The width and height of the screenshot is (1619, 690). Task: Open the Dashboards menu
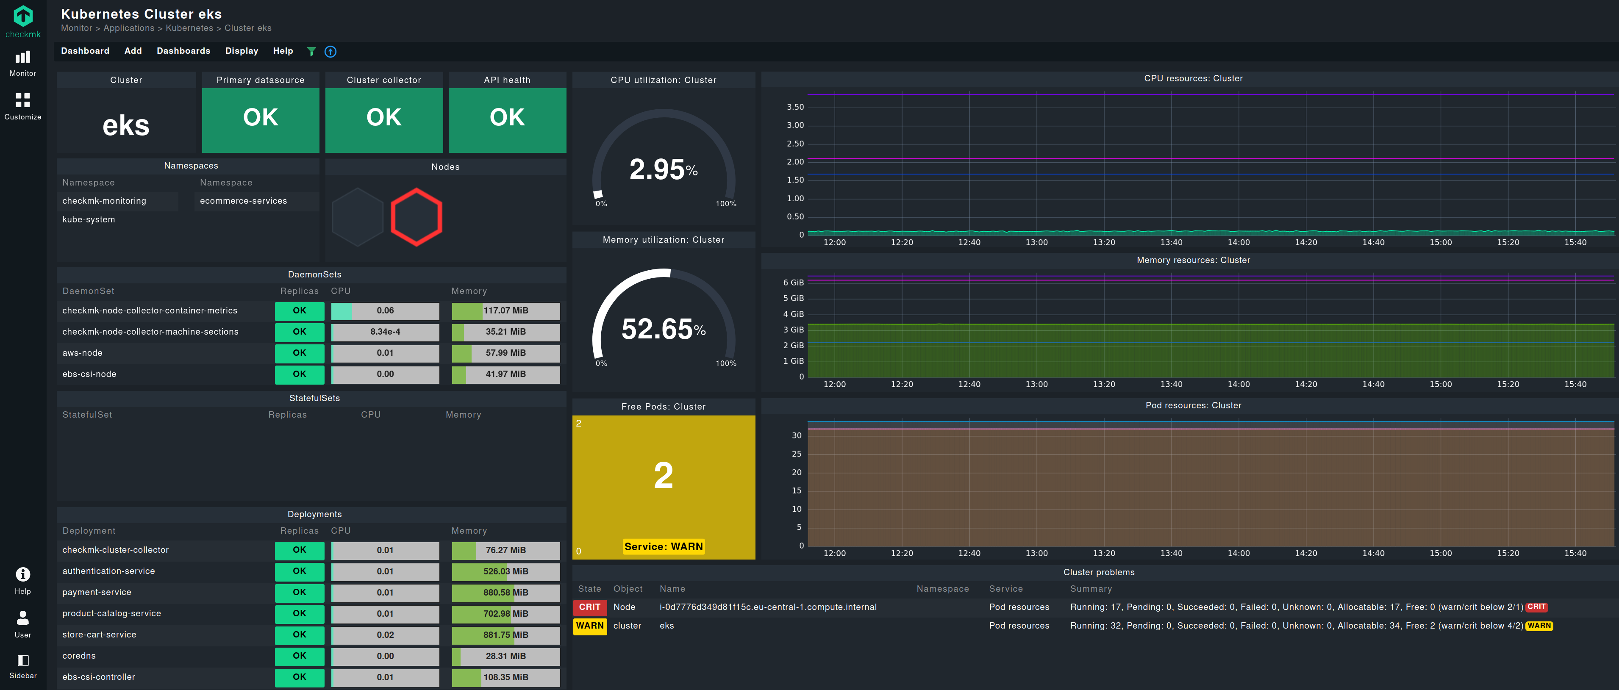[x=183, y=51]
